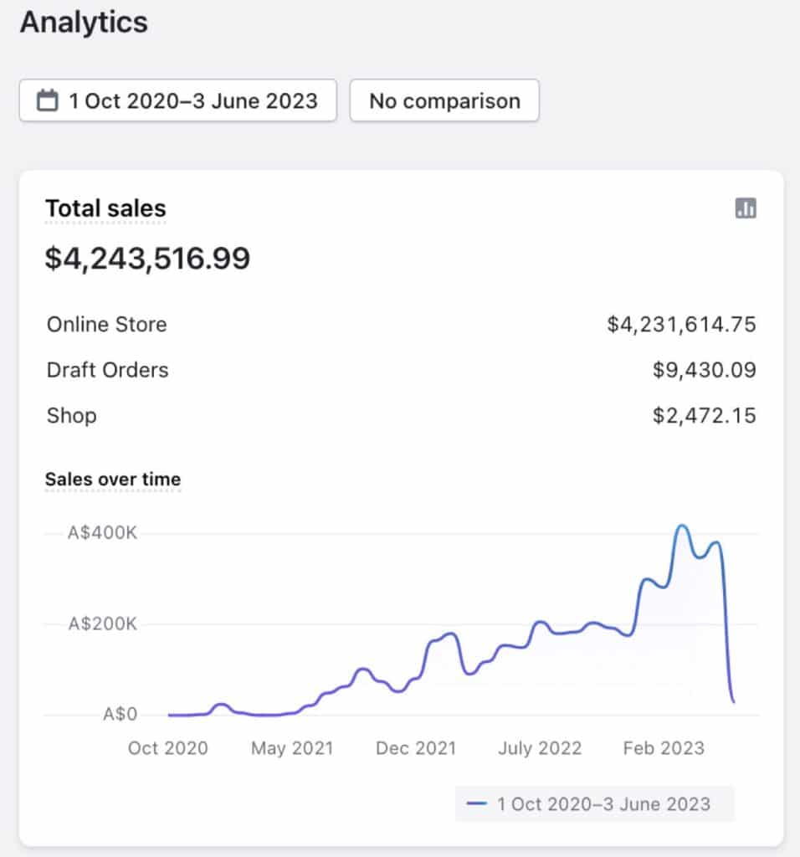The height and width of the screenshot is (857, 800).
Task: Click the Oct 2020 x-axis label
Action: 167,748
